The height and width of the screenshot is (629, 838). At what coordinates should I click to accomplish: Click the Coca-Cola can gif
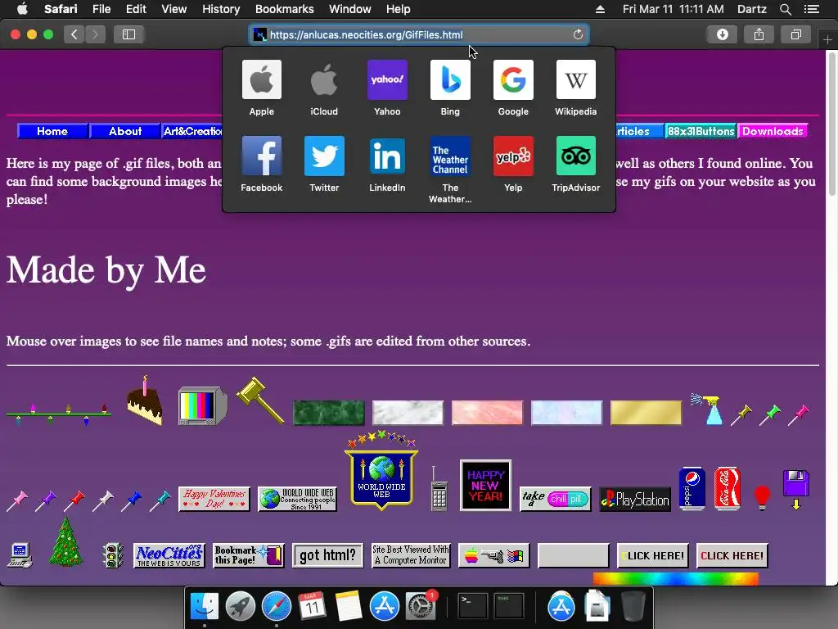(x=728, y=488)
